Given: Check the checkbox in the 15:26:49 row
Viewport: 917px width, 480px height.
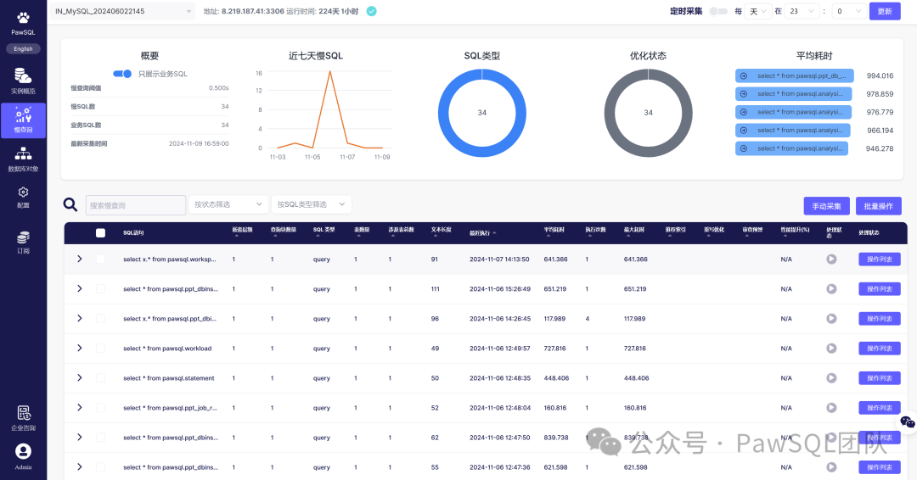Looking at the screenshot, I should point(100,289).
